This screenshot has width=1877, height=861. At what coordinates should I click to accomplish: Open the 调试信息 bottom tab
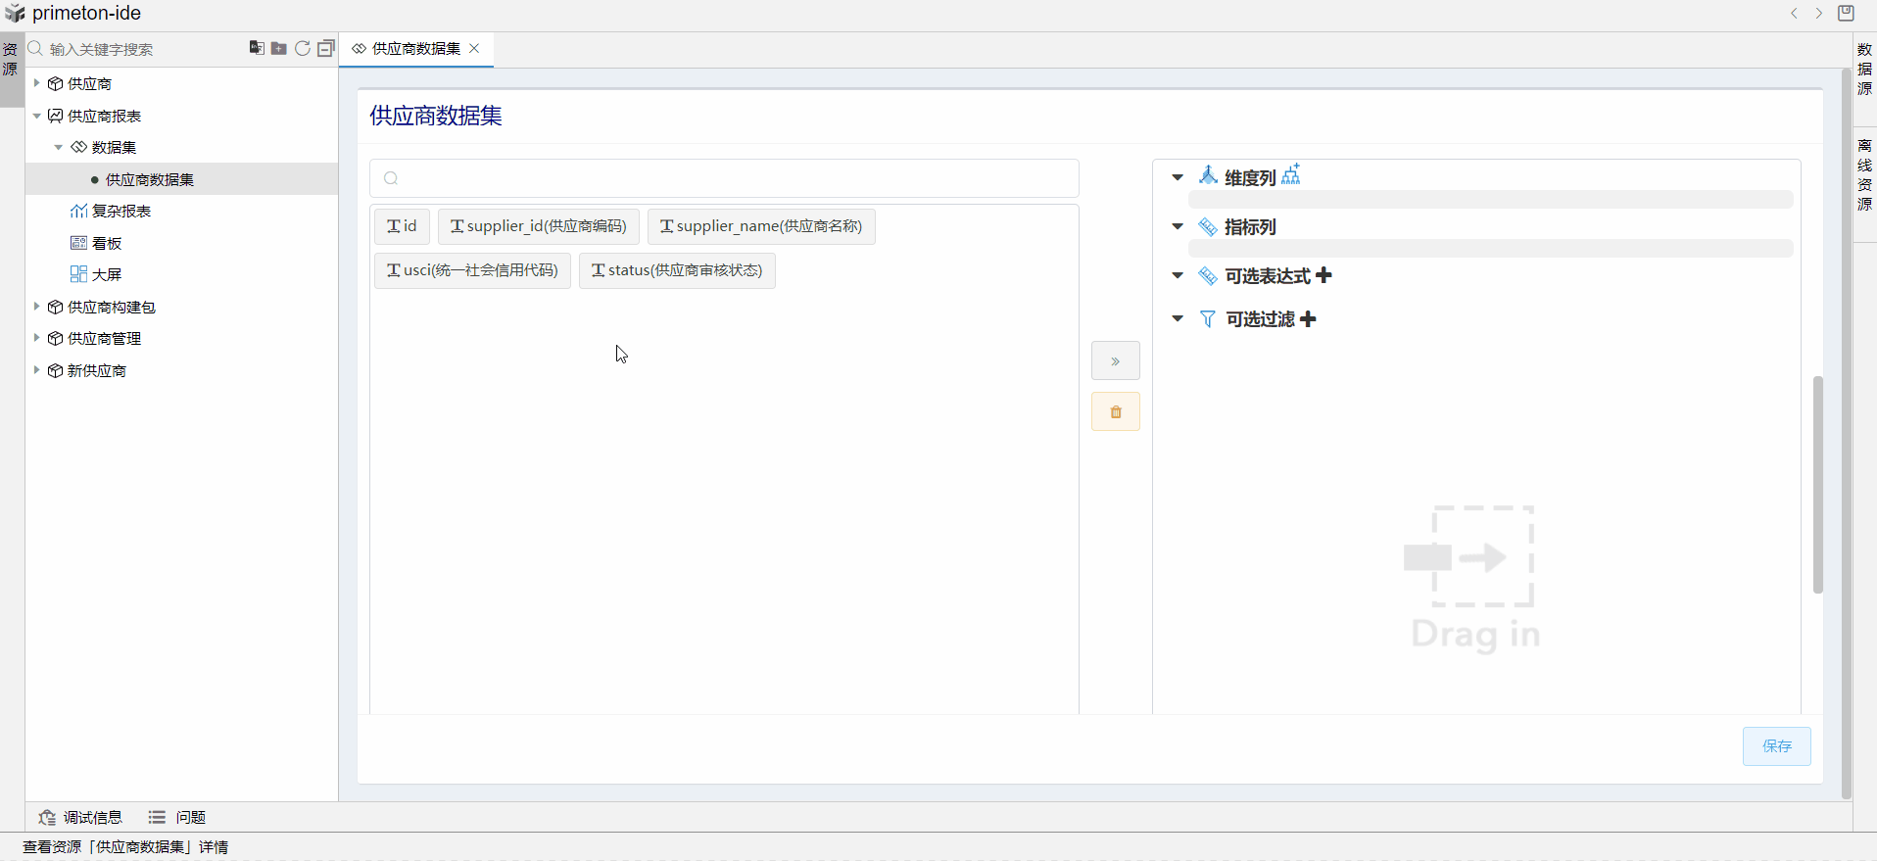(x=81, y=817)
